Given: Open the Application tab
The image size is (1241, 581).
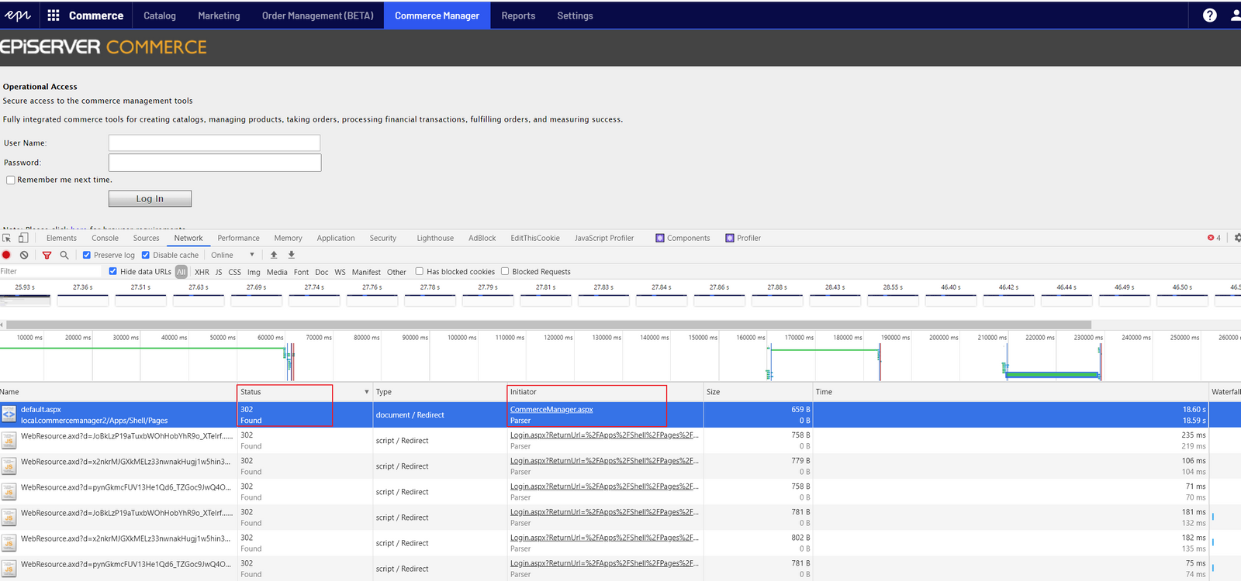Looking at the screenshot, I should 336,238.
